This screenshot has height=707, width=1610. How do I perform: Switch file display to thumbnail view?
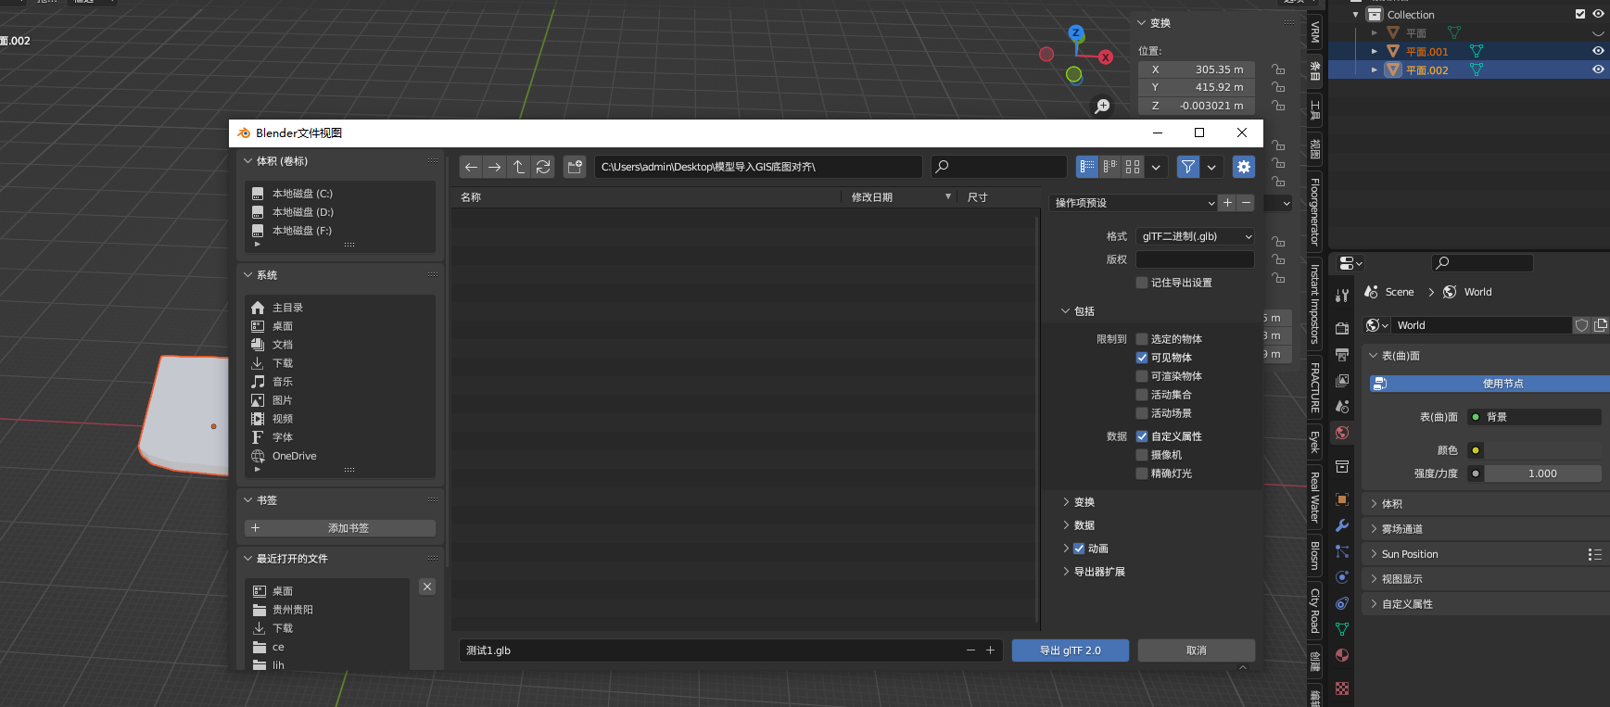tap(1133, 167)
